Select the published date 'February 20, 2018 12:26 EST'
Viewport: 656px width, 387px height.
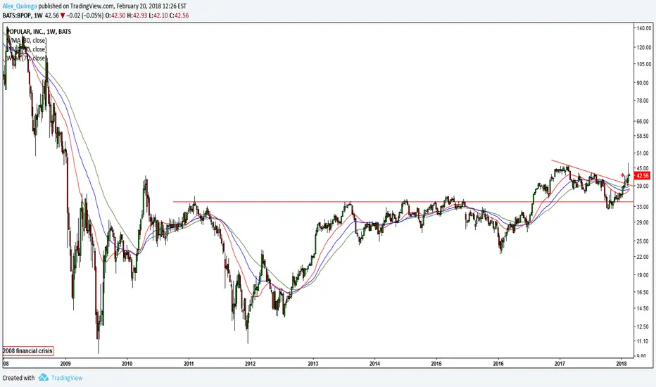pos(151,6)
